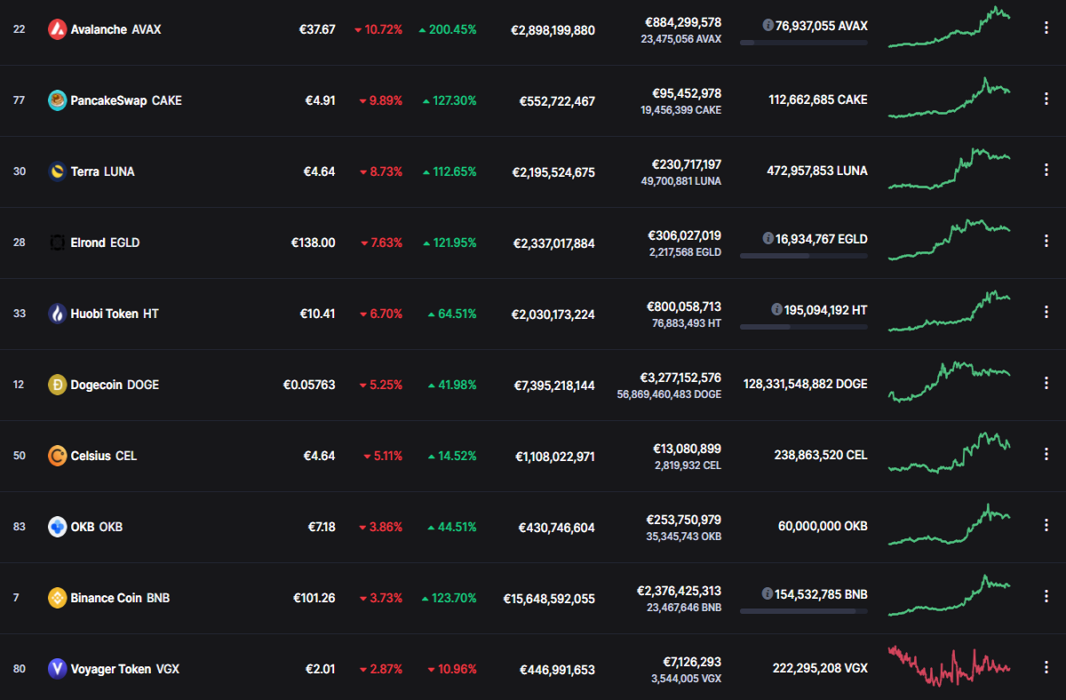This screenshot has width=1066, height=700.
Task: Click Huobi Token volume €800,058,713
Action: (x=684, y=306)
